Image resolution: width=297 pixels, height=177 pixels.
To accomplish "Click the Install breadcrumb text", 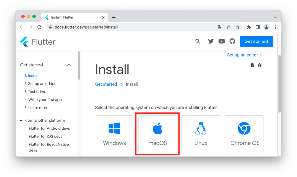I will point(132,84).
